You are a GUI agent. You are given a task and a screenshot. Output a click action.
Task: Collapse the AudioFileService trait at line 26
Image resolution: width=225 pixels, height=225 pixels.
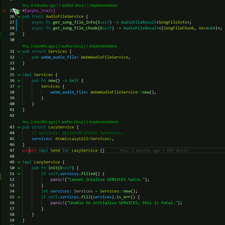click(19, 17)
